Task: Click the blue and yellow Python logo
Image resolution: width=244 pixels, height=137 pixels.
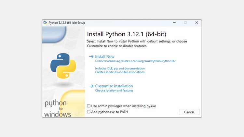Action: (63, 66)
